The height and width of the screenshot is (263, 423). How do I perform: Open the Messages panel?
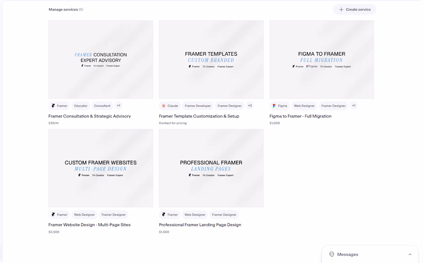[370, 255]
